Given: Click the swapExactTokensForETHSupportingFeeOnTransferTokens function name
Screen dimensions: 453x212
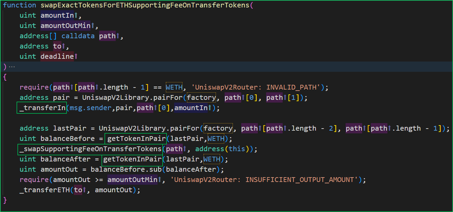Looking at the screenshot, I should click(x=145, y=5).
